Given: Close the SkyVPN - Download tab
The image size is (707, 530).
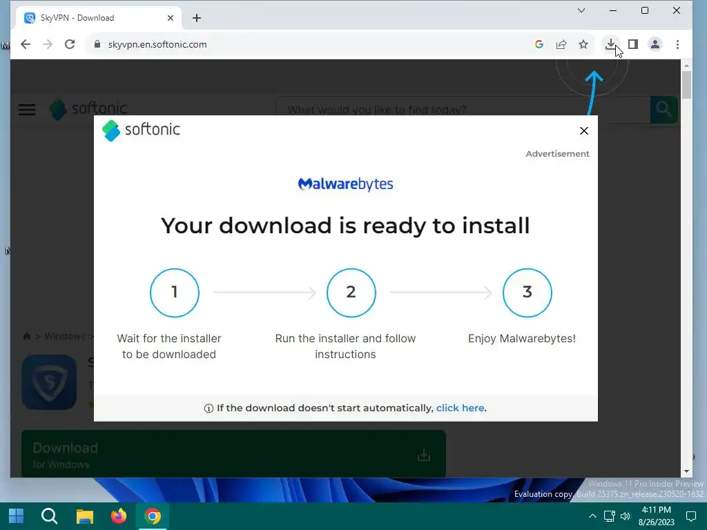Looking at the screenshot, I should pos(171,18).
